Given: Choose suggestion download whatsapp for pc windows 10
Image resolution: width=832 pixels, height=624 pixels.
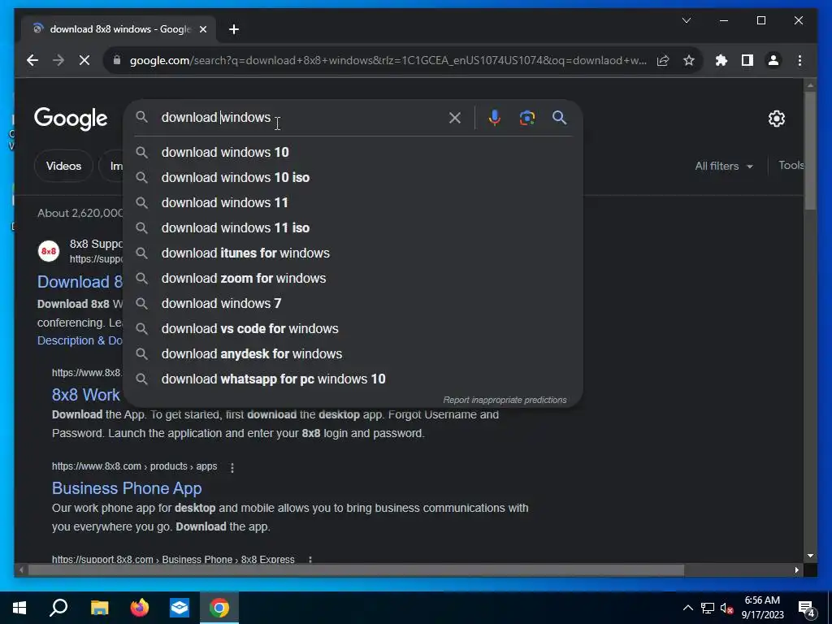Looking at the screenshot, I should (353, 379).
